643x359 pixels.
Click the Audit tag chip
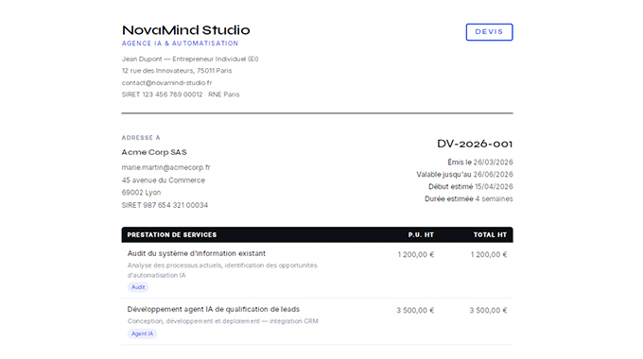(x=138, y=287)
